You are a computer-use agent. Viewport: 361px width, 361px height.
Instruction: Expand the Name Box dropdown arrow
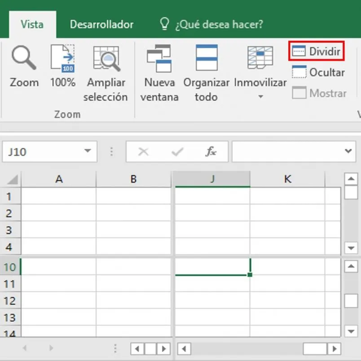coord(88,151)
